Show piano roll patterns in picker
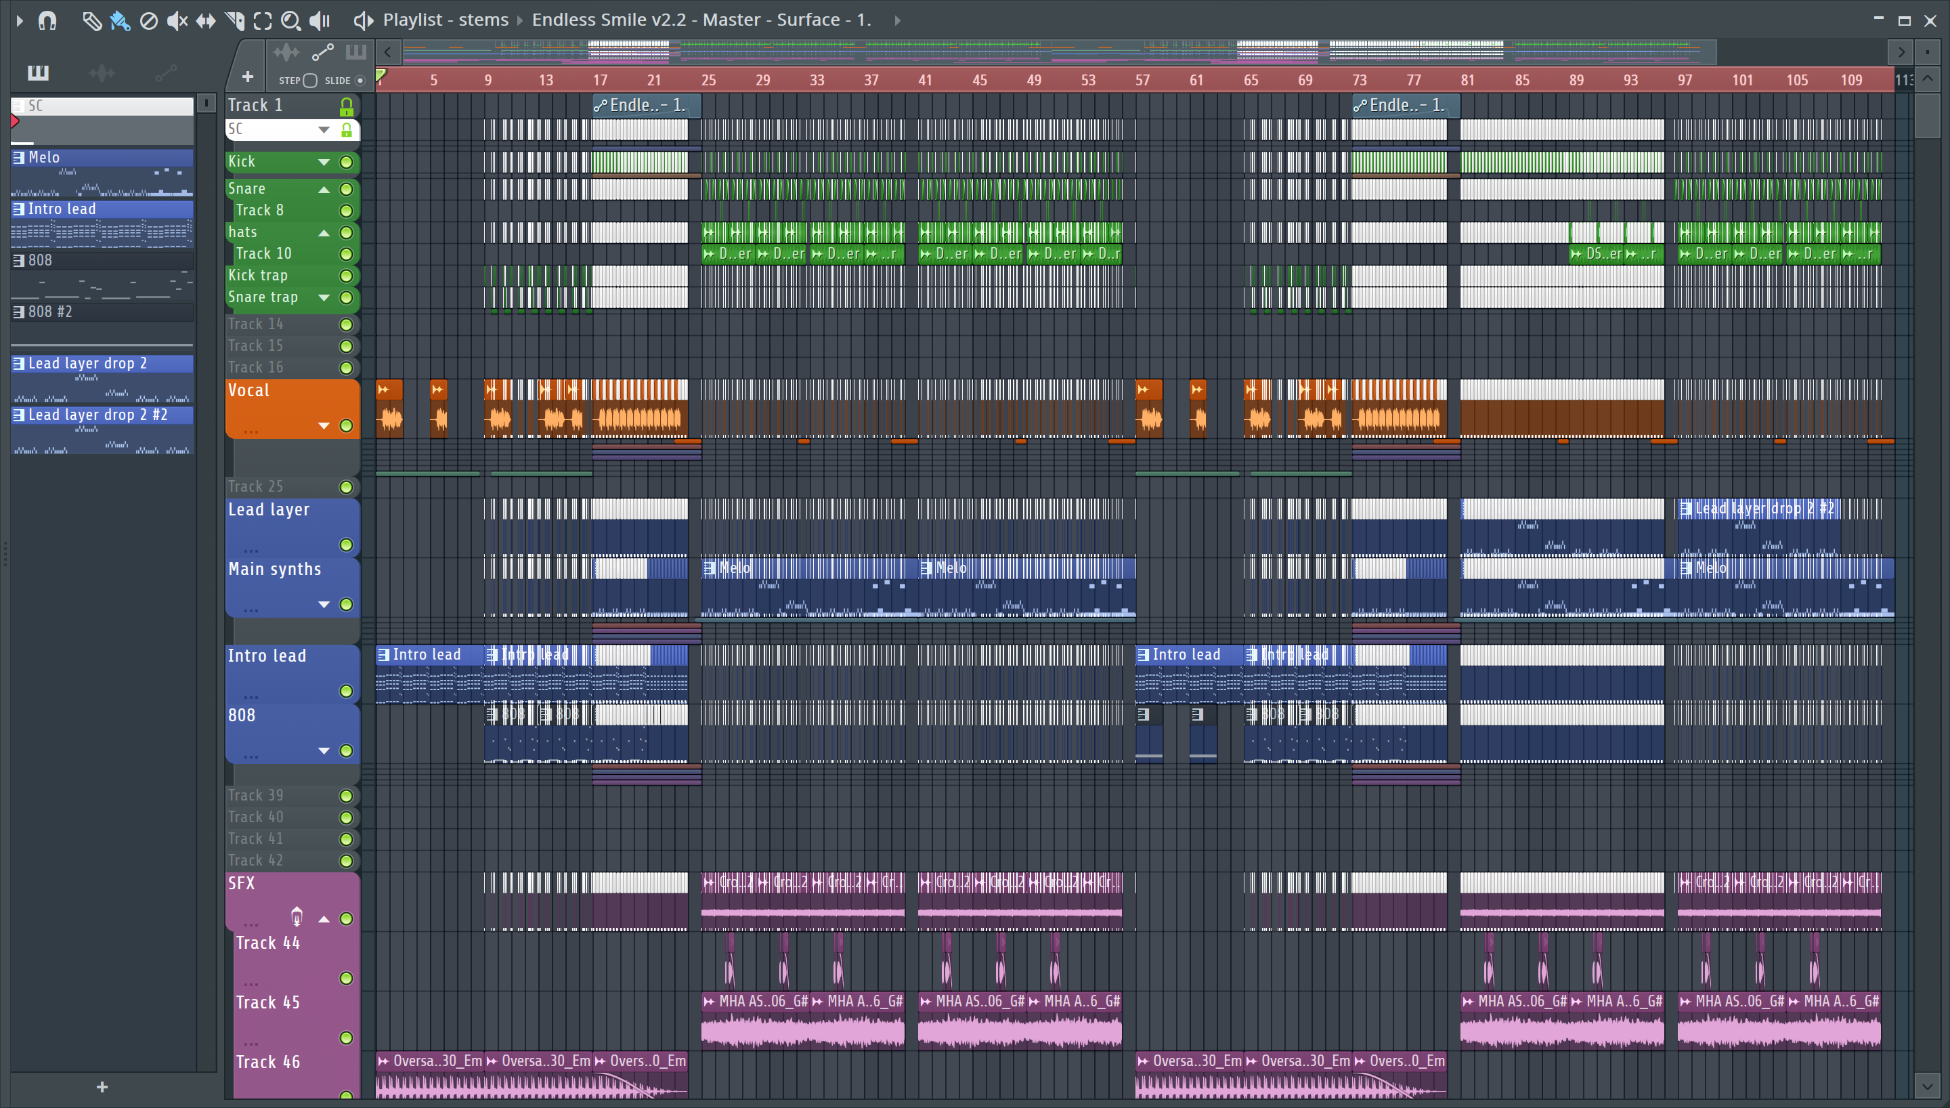 pos(38,73)
